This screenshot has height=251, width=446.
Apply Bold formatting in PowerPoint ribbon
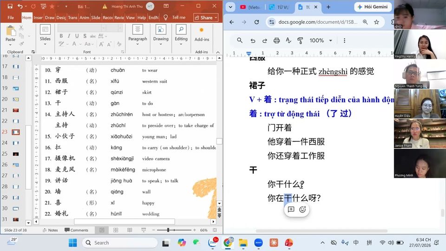click(x=61, y=36)
